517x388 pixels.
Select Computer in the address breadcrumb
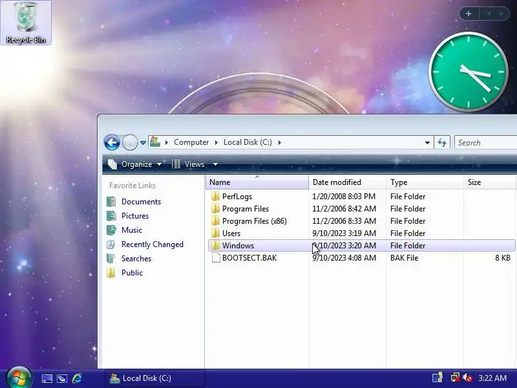pyautogui.click(x=191, y=142)
